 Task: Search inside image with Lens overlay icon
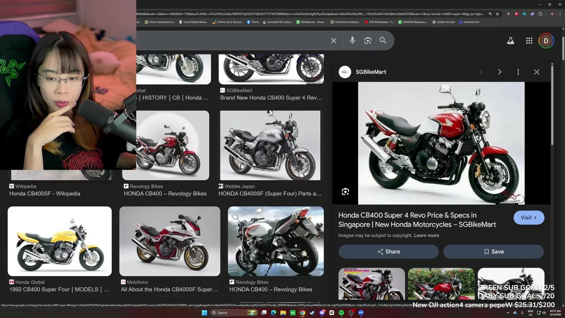pyautogui.click(x=345, y=192)
